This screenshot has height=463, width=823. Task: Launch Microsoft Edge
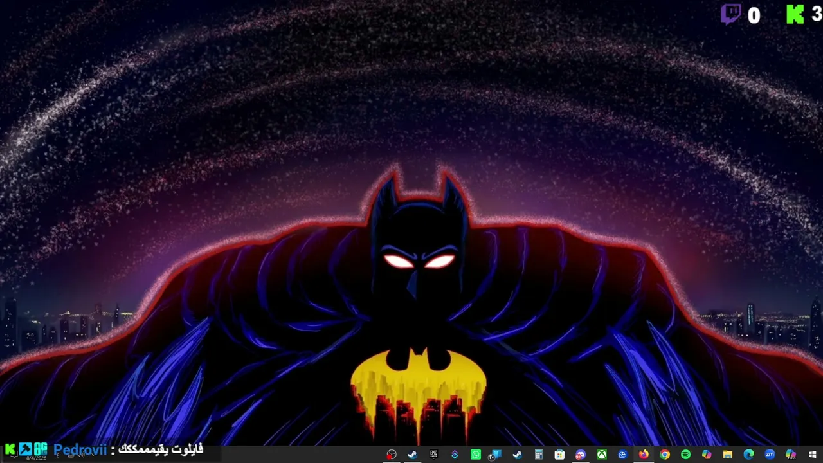tap(748, 455)
